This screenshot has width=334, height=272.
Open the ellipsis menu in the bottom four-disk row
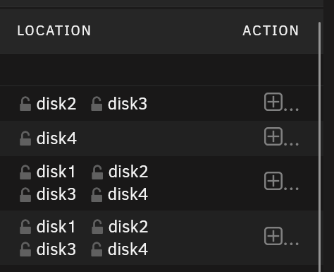point(291,244)
